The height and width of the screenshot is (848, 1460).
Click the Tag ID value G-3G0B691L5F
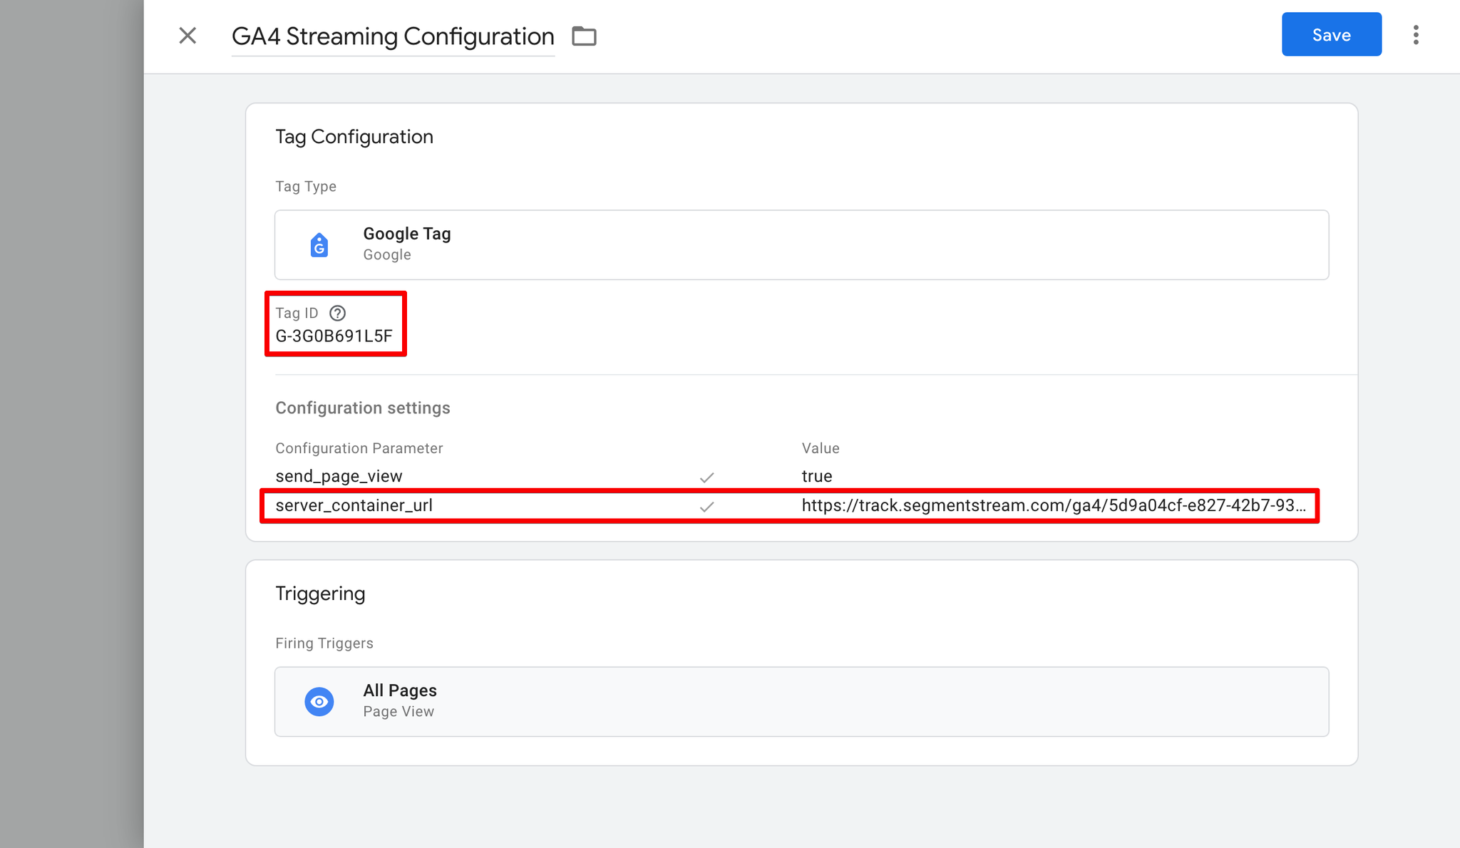point(334,336)
